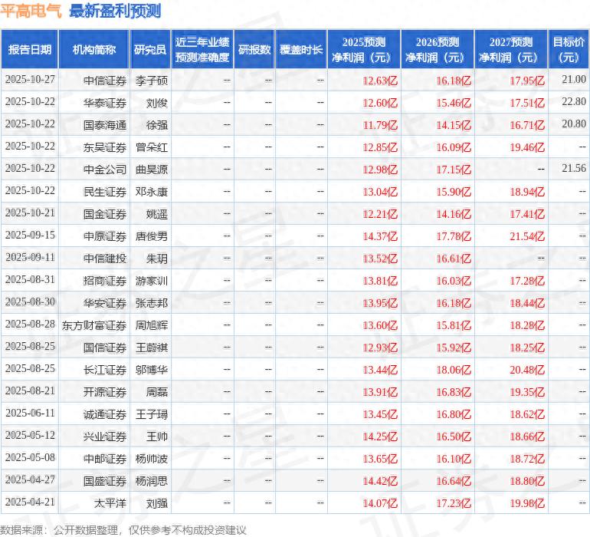Click researcher name 王蔚祺
The image size is (590, 537).
(152, 348)
